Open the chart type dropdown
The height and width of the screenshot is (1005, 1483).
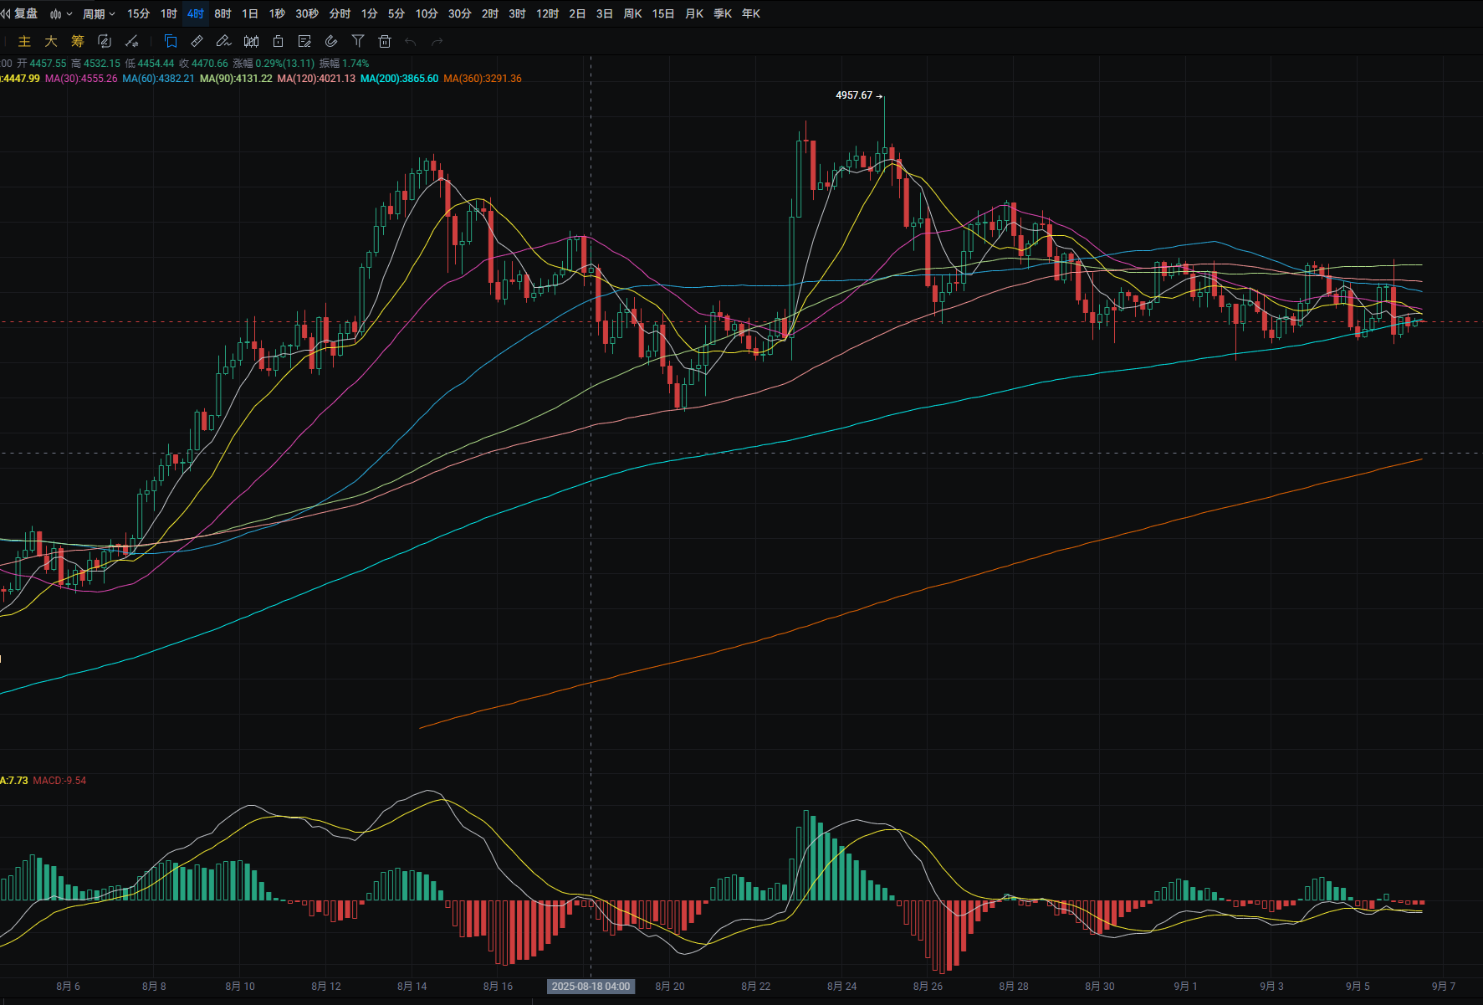point(61,13)
